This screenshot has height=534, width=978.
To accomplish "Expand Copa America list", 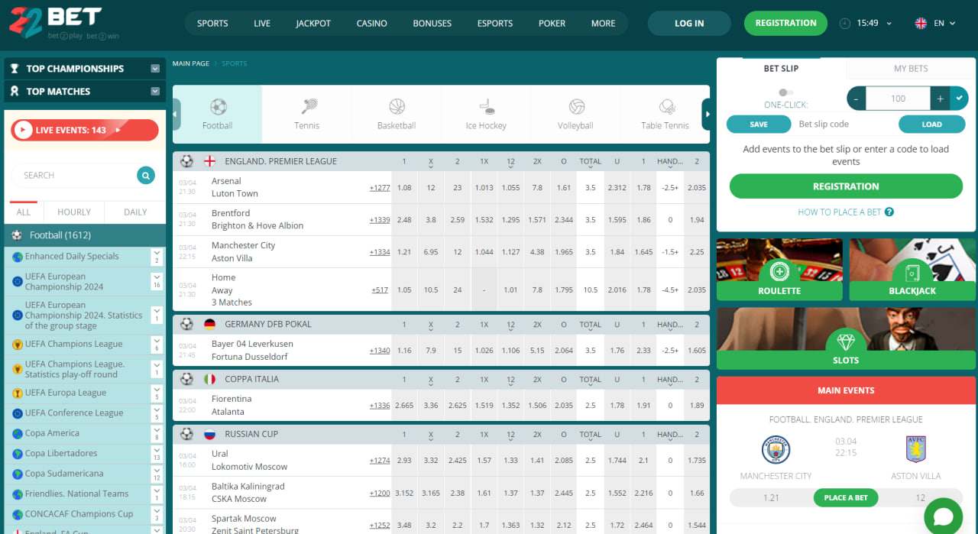I will [157, 433].
